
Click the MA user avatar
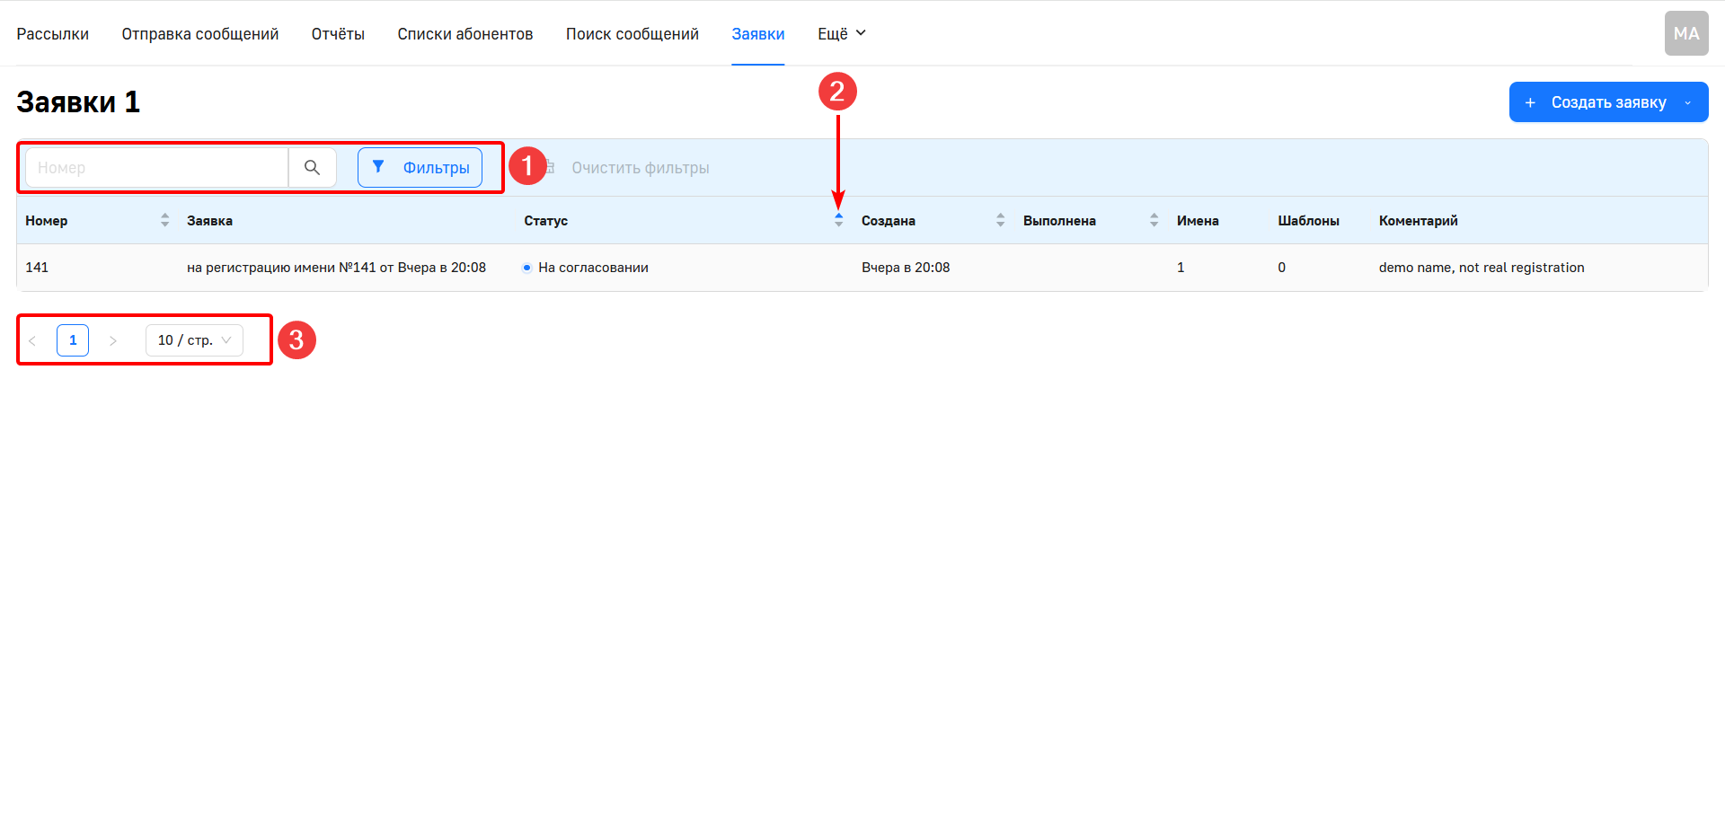coord(1685,34)
